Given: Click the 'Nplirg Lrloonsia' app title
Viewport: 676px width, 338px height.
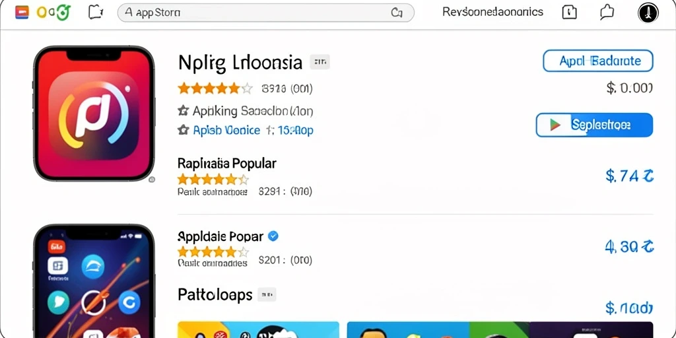Looking at the screenshot, I should point(240,63).
